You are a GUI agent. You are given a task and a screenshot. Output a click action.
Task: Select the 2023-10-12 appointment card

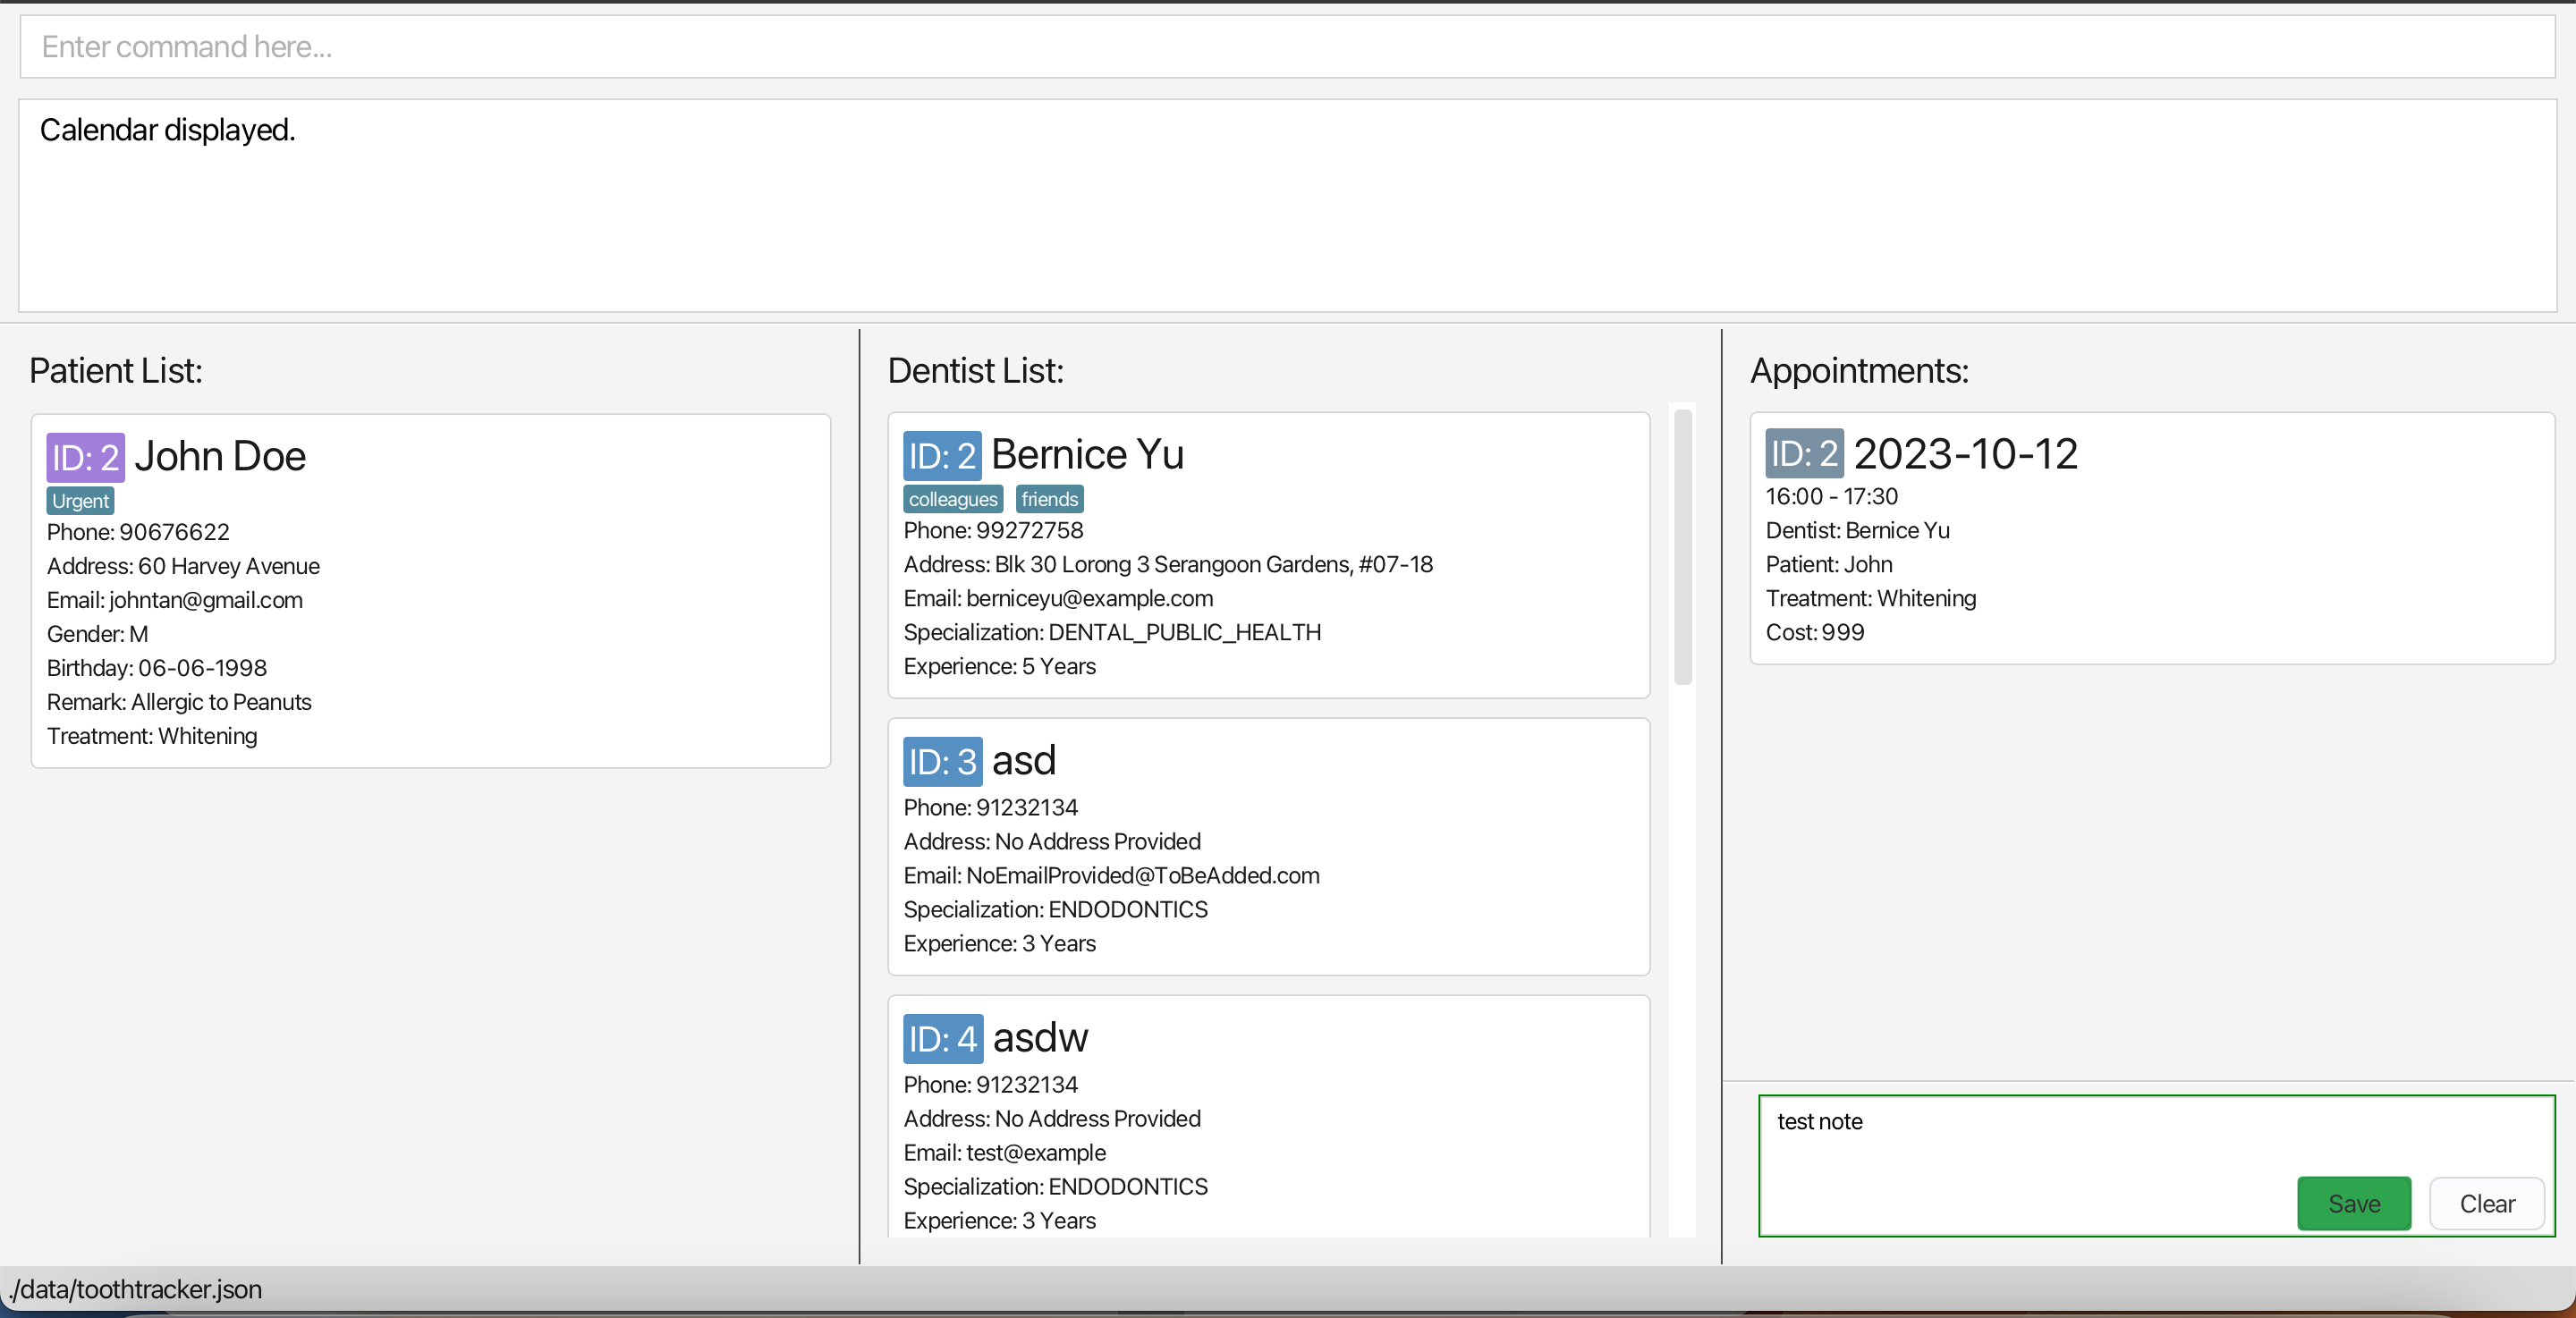click(2150, 540)
